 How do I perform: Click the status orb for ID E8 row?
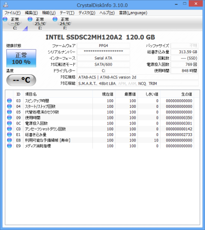coord(10,140)
